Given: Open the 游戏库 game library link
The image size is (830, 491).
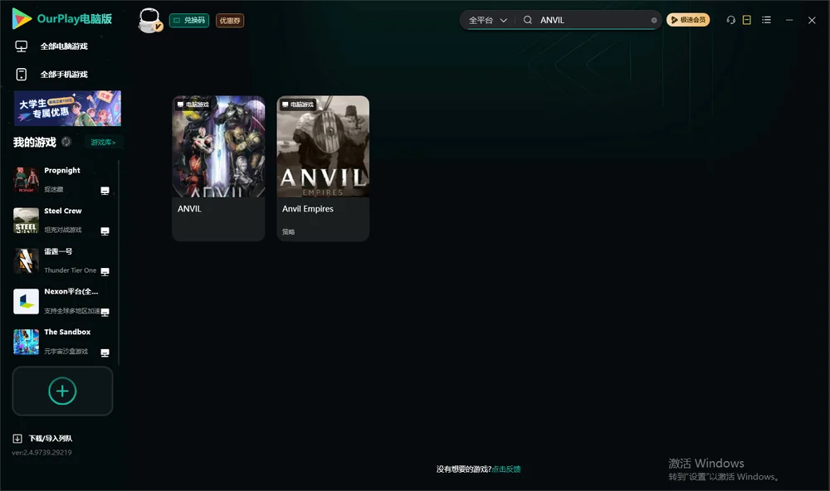Looking at the screenshot, I should (103, 143).
